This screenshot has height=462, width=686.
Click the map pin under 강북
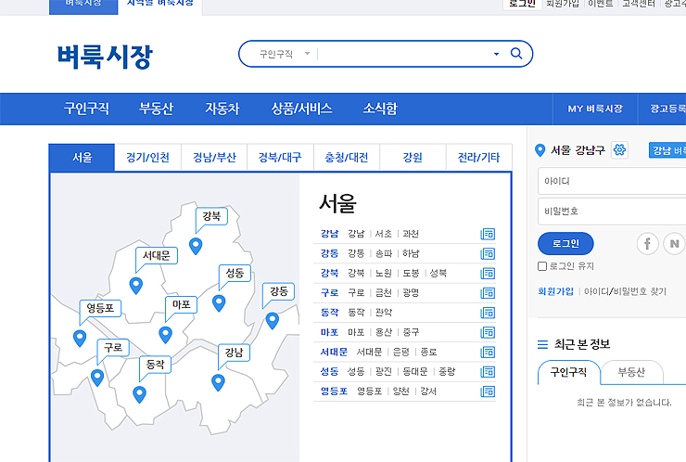coord(196,246)
